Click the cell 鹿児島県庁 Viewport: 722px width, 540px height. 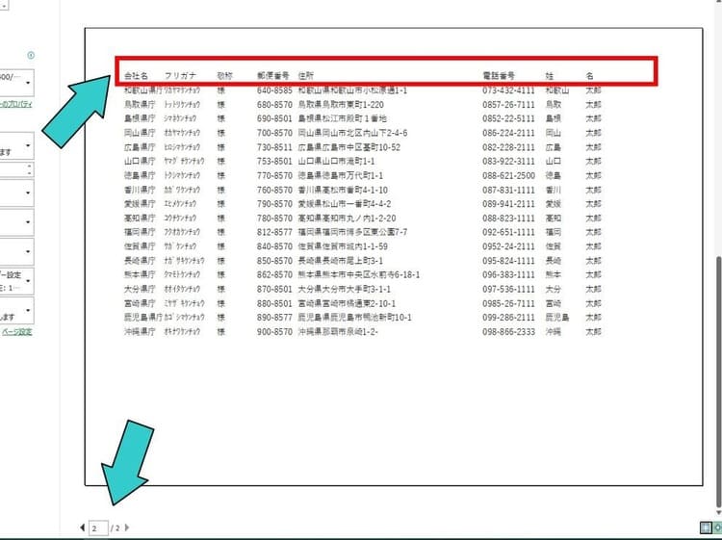tap(143, 318)
